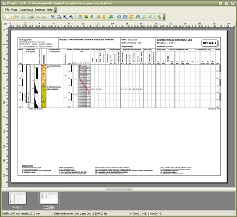Click the BH-G1.2 label on the log page
This screenshot has width=237, height=217.
(209, 43)
